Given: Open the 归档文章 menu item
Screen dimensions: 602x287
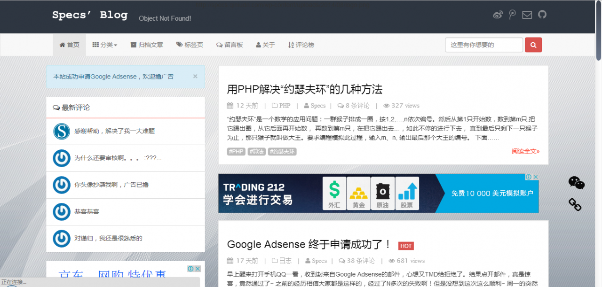Looking at the screenshot, I should click(x=146, y=45).
